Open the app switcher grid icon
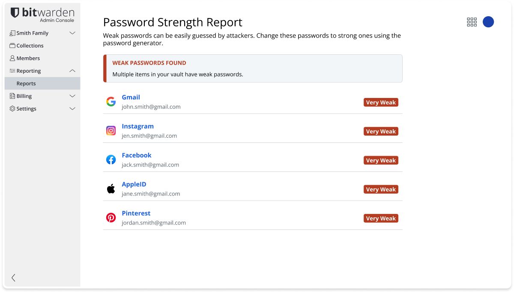 point(472,22)
